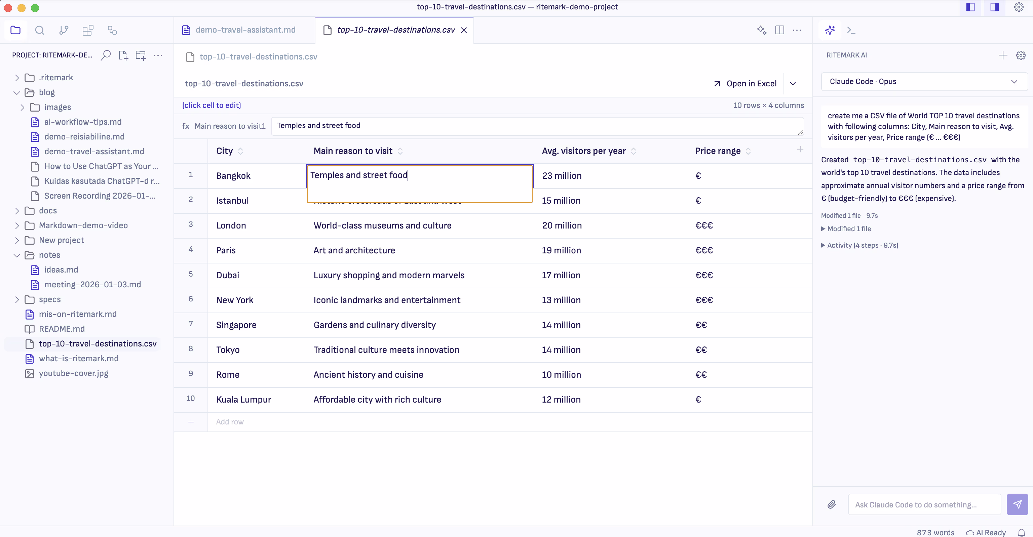Toggle the left sidebar visibility
The image size is (1033, 537).
[970, 7]
